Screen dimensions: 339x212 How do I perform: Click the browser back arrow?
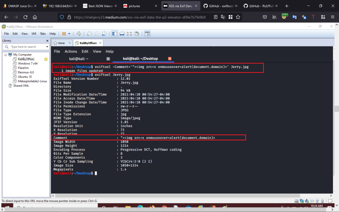pos(6,17)
